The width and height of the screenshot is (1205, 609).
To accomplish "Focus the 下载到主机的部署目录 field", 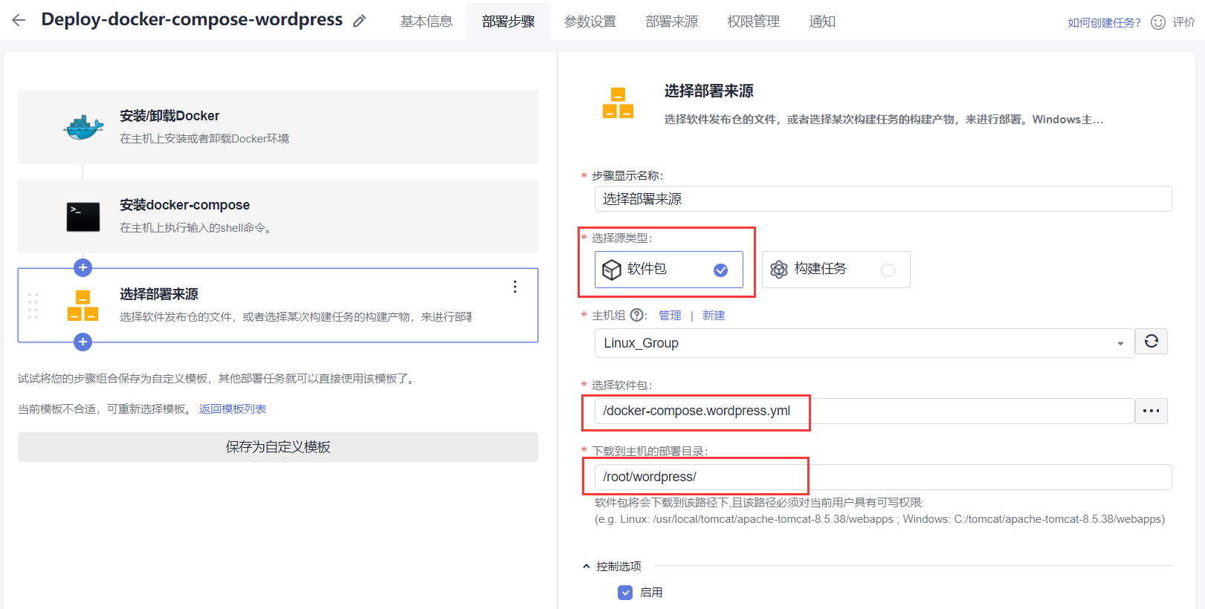I will [x=883, y=477].
